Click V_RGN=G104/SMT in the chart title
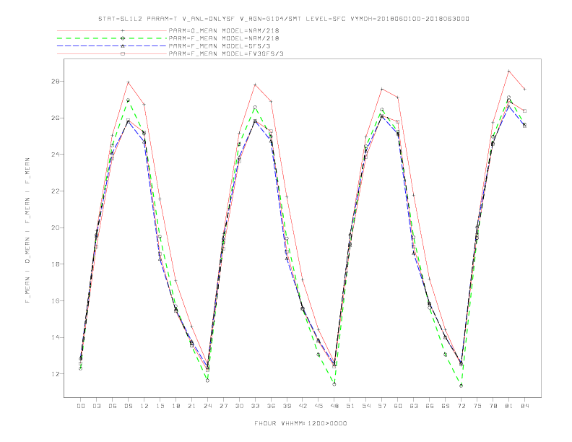The height and width of the screenshot is (442, 572). coord(271,19)
